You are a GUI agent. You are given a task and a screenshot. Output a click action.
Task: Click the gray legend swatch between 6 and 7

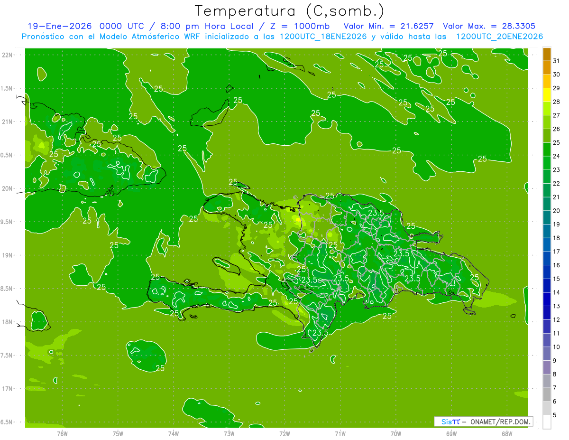tap(547, 395)
